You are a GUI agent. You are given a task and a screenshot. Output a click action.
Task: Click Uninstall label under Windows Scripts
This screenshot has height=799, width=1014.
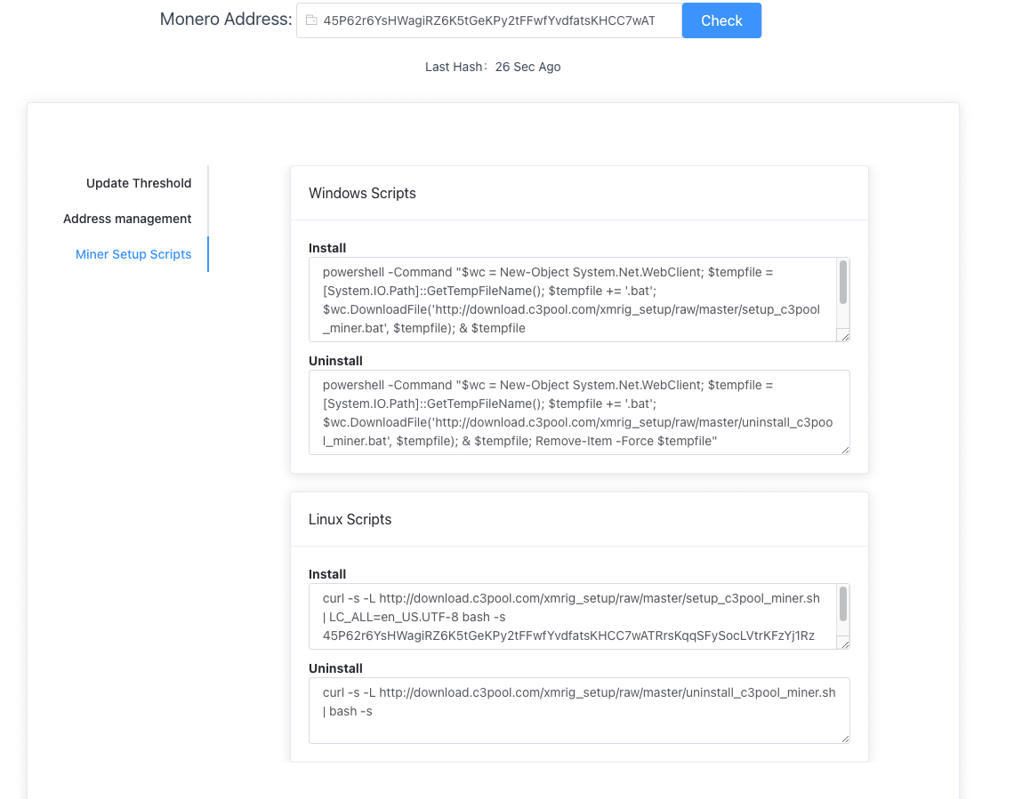pyautogui.click(x=335, y=361)
